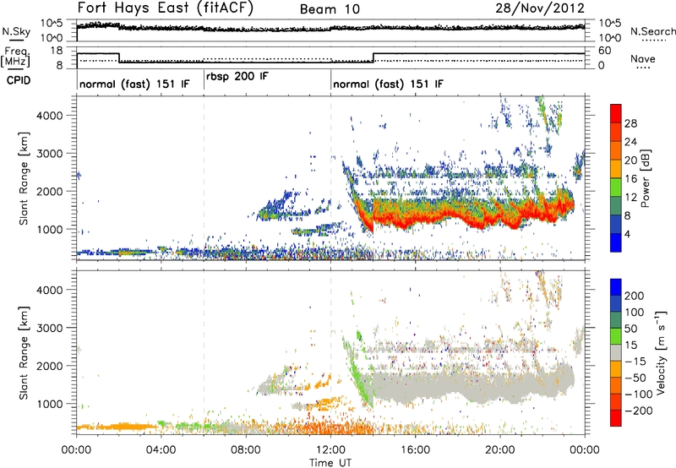676x468 pixels.
Task: Pick the blue bottom segment of the power colorbar
Action: click(x=616, y=243)
